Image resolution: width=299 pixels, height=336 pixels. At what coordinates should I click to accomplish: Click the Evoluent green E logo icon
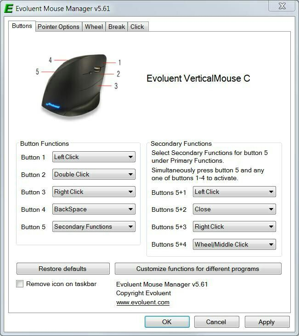click(9, 9)
